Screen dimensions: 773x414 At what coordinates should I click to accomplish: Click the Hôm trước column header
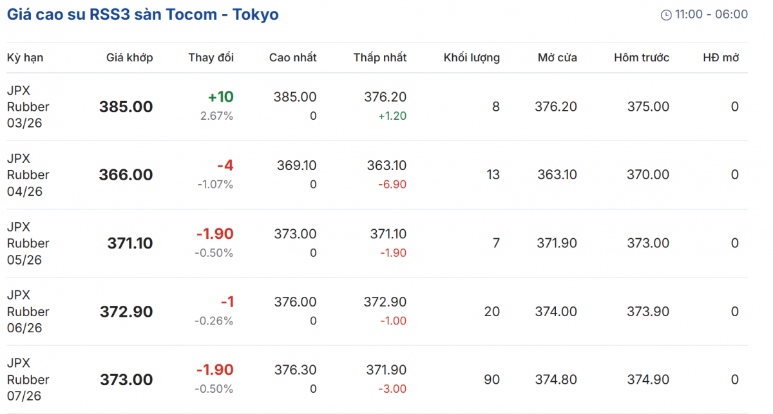(641, 58)
